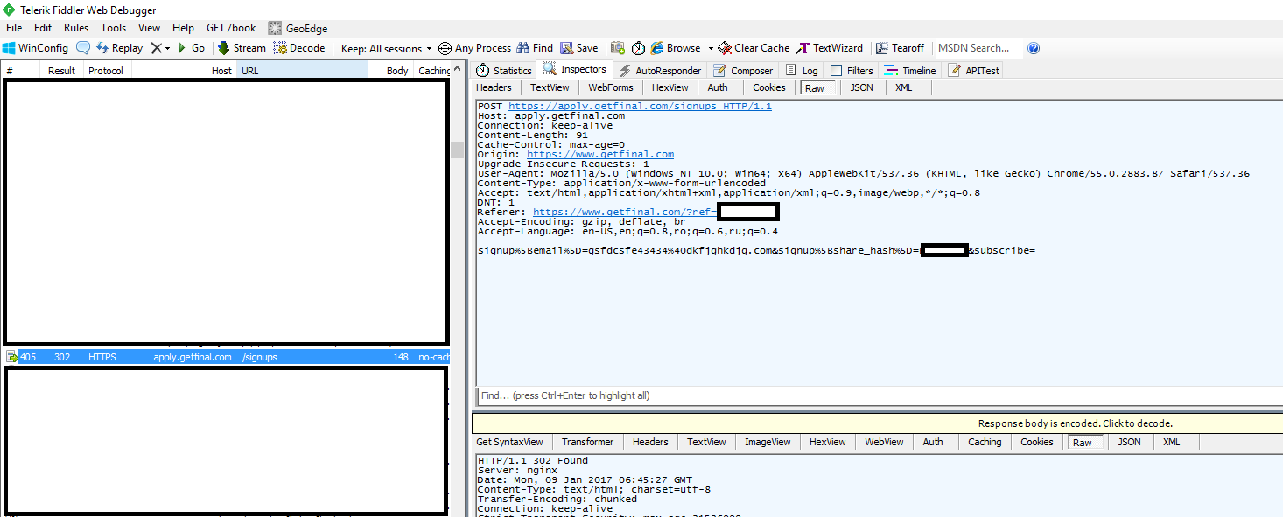The image size is (1283, 517).
Task: Expand the Remove sessions dropdown arrow
Action: click(167, 49)
